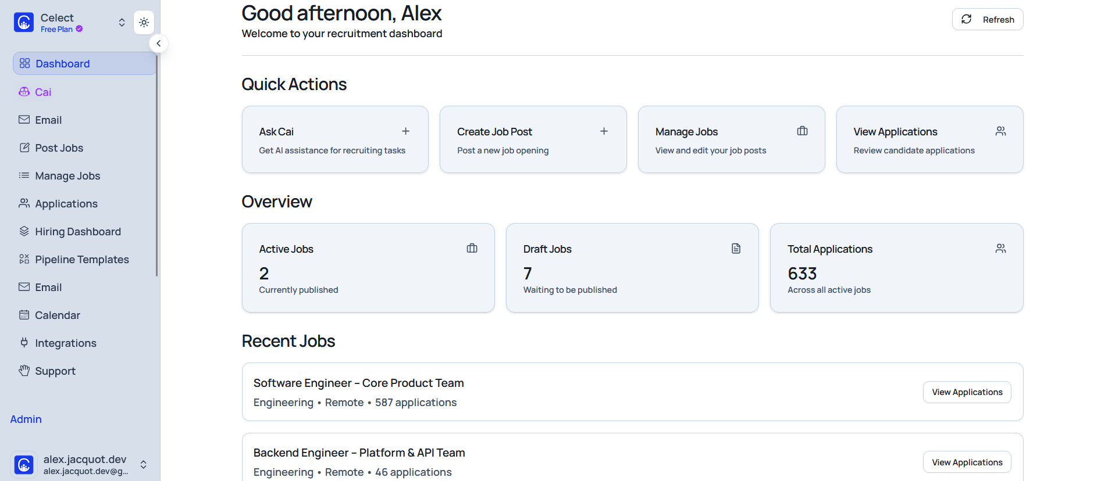Click the Celect logo icon in sidebar header

click(x=24, y=23)
